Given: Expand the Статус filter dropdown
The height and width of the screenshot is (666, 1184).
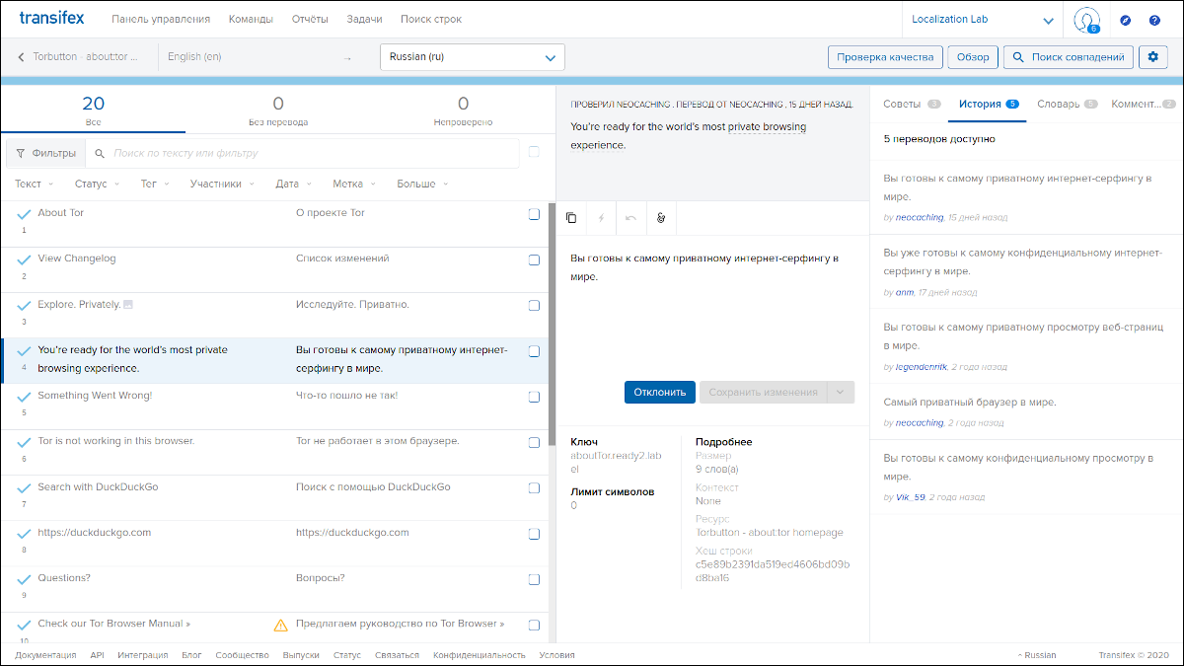Looking at the screenshot, I should (97, 185).
